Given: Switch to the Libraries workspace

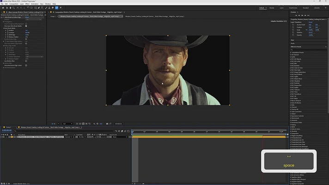Looking at the screenshot, I should (317, 8).
